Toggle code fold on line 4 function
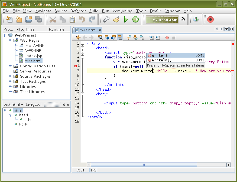The height and width of the screenshot is (182, 237). point(83,57)
